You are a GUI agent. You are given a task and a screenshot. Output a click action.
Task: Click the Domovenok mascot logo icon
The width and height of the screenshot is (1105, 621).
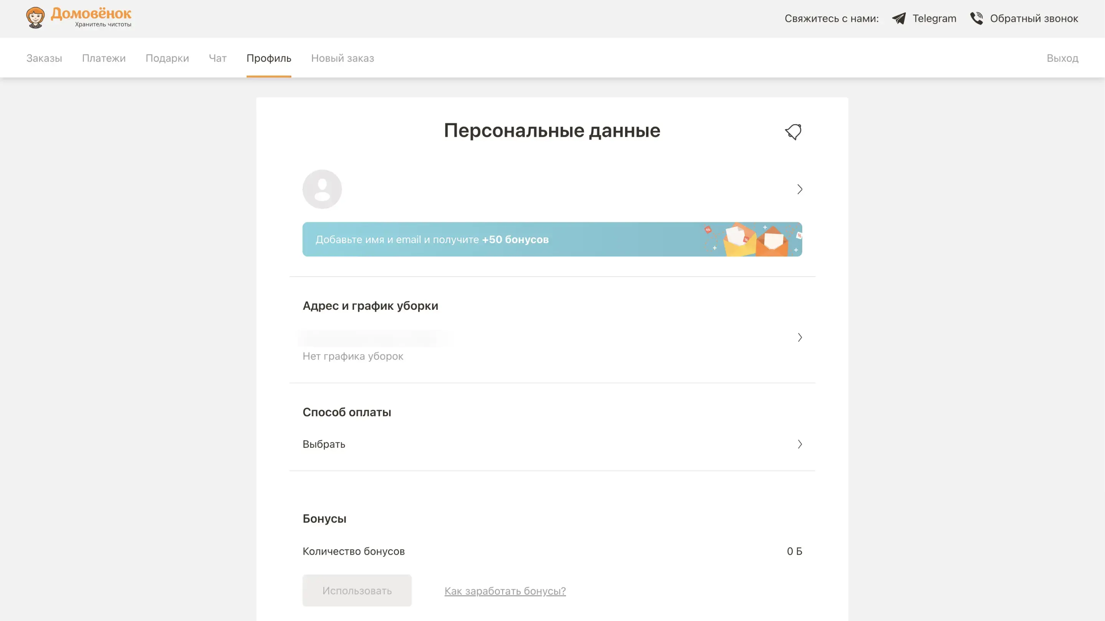tap(35, 18)
